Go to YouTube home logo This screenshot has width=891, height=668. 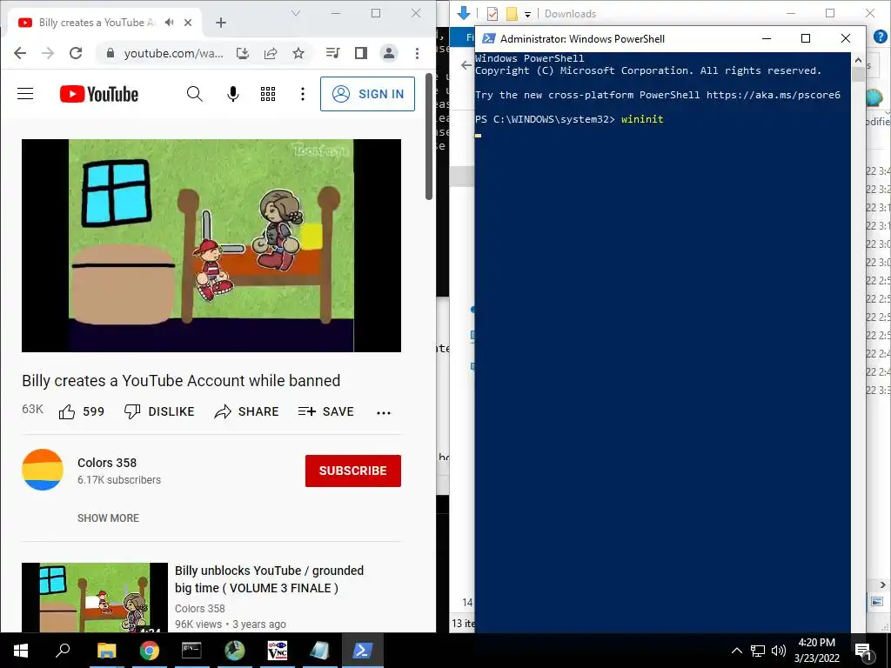tap(99, 94)
